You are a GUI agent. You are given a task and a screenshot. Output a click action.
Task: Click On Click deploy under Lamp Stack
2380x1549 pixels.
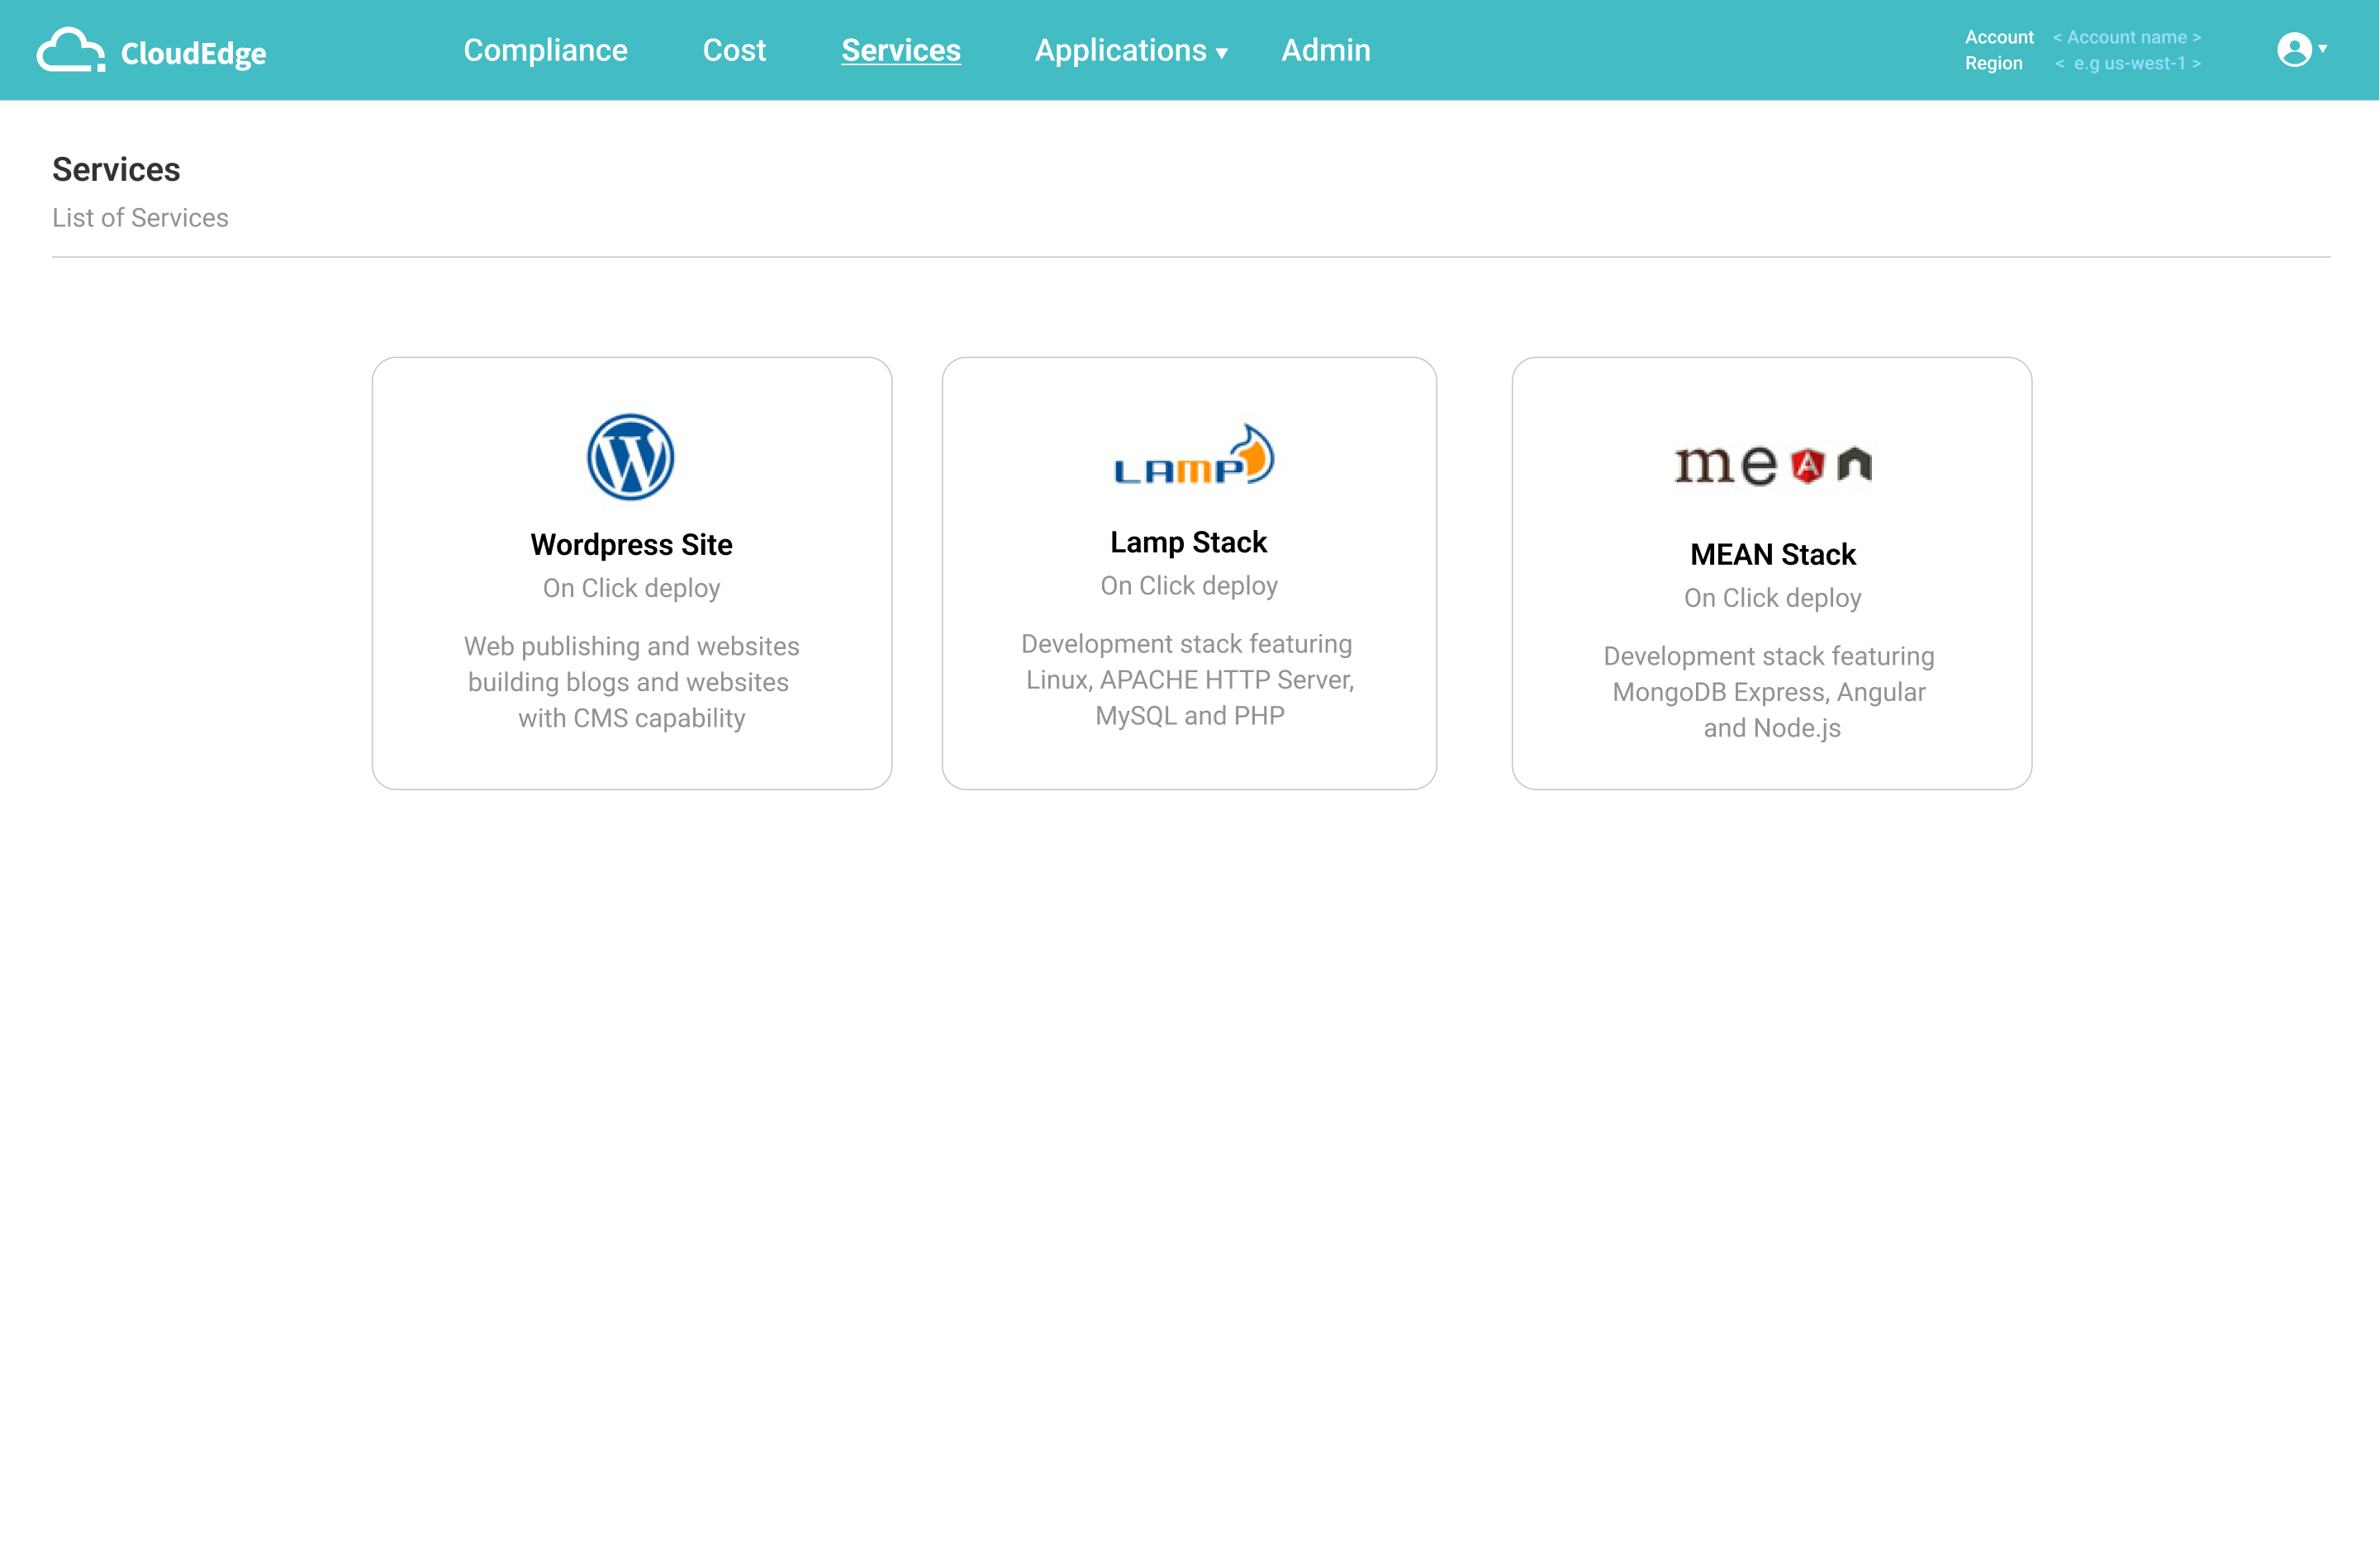click(x=1189, y=585)
